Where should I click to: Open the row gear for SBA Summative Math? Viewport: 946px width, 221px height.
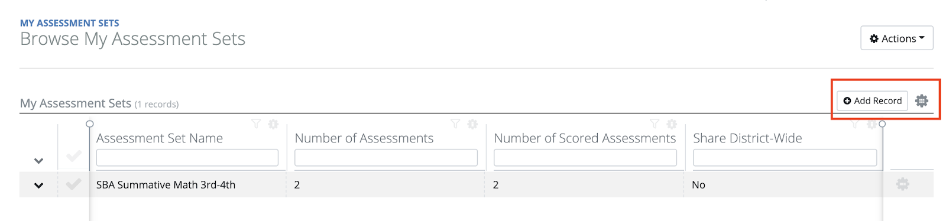coord(903,184)
